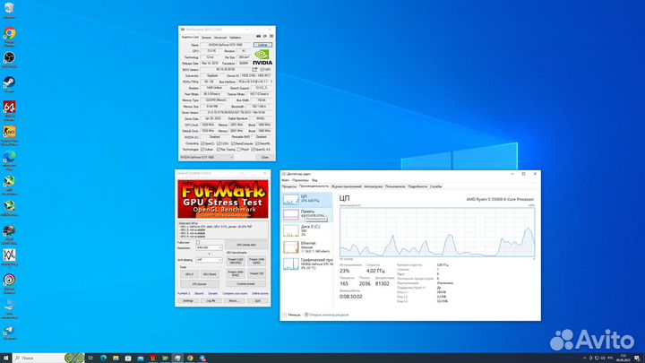Click the BIOS export share icon in GPU-Z
Viewport: 645px width, 363px height.
point(254,70)
